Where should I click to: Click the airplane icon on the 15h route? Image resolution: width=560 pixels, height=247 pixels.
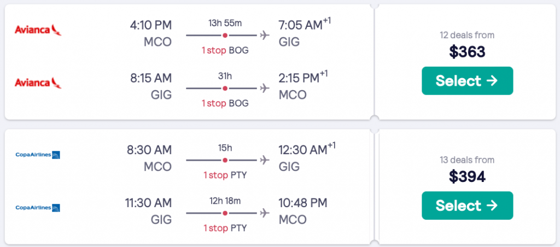[x=265, y=160]
